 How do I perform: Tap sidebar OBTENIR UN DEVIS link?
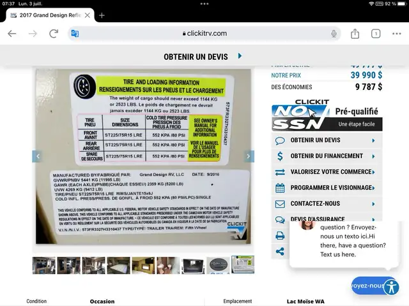[315, 140]
